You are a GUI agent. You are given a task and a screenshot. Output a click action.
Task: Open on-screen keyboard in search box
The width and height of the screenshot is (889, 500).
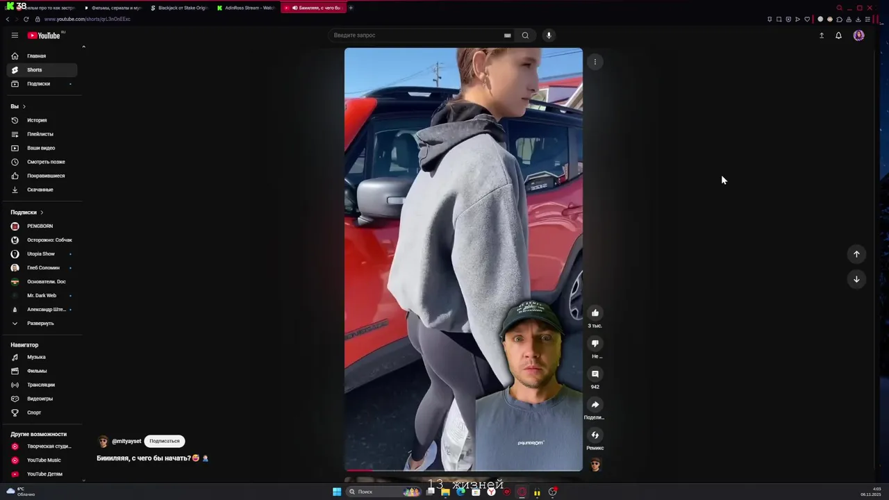coord(507,35)
